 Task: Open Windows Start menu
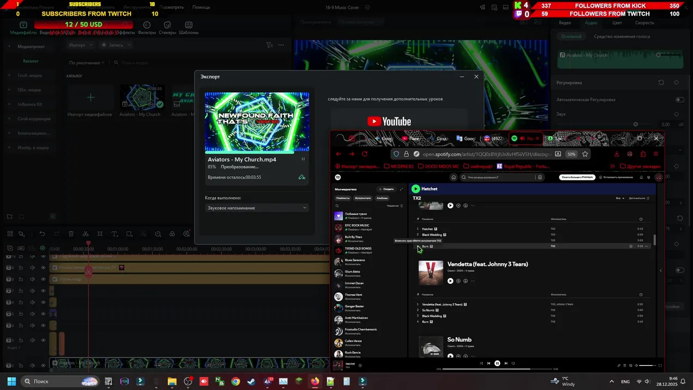point(11,381)
